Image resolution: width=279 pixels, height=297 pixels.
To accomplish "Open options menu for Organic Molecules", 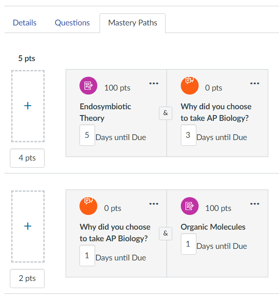I will (x=254, y=204).
